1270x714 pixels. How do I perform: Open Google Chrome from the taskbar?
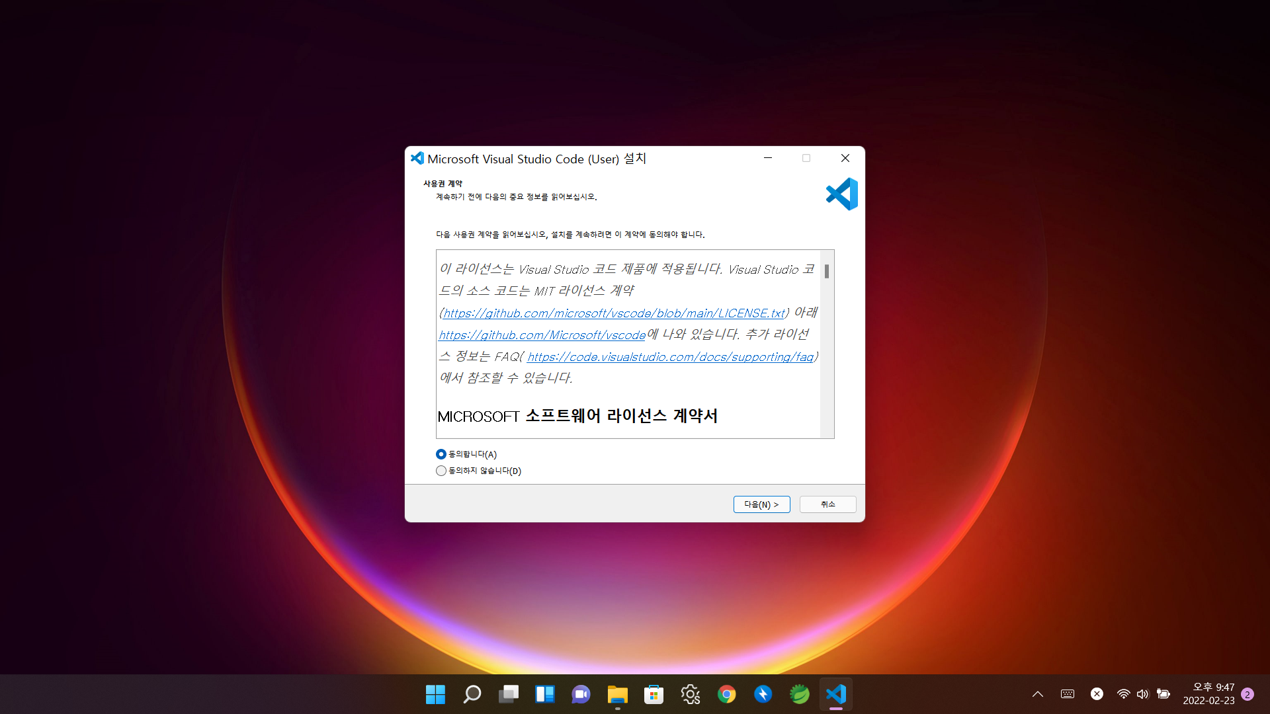(726, 694)
